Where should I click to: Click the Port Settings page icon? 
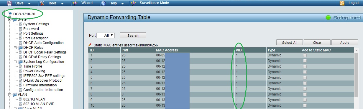(x=21, y=33)
